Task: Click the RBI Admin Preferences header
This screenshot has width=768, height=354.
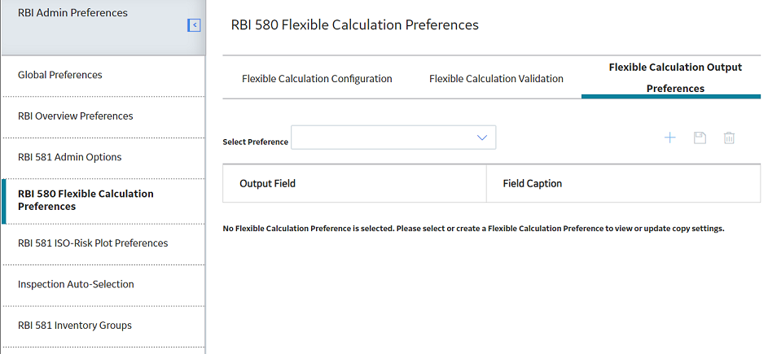Action: (72, 13)
